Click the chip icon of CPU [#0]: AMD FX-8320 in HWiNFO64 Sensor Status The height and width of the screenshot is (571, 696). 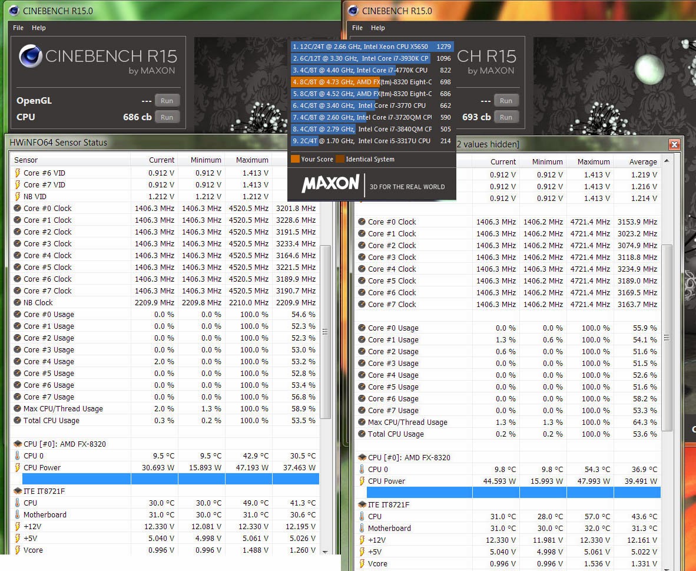coord(18,444)
